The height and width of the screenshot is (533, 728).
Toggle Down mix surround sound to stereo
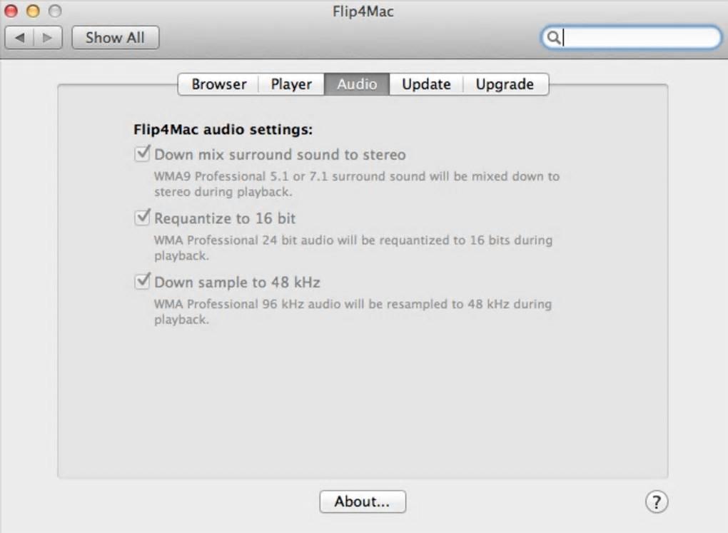click(x=143, y=154)
